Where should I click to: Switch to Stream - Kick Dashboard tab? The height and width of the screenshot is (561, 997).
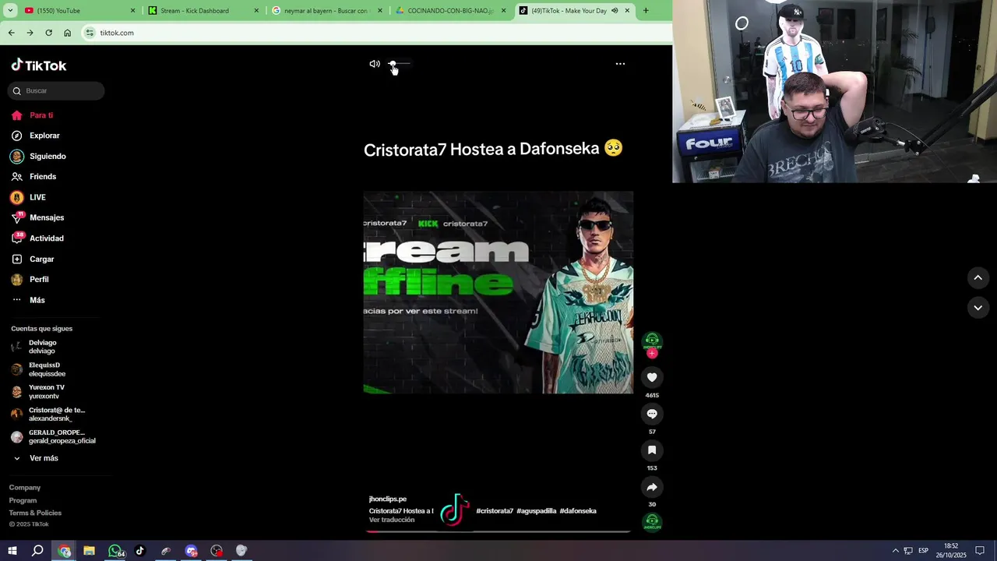pyautogui.click(x=203, y=11)
